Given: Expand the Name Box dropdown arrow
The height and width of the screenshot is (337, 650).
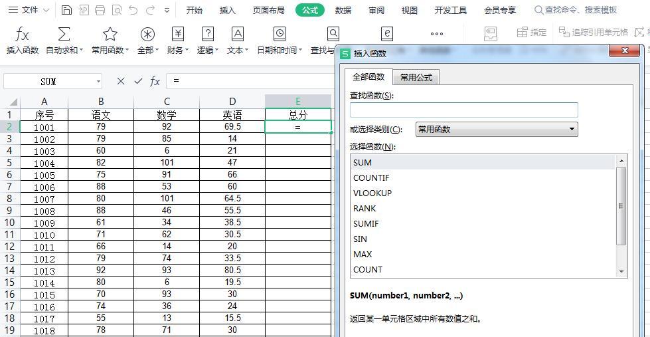Looking at the screenshot, I should (98, 81).
